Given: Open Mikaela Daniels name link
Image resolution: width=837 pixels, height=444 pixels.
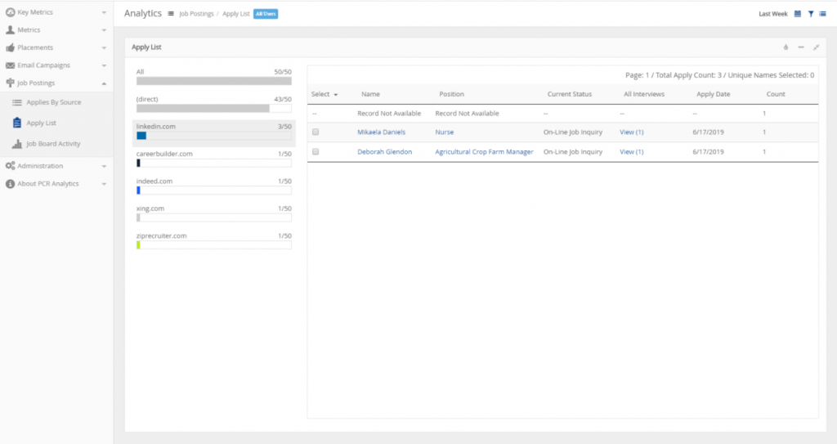Looking at the screenshot, I should 381,132.
